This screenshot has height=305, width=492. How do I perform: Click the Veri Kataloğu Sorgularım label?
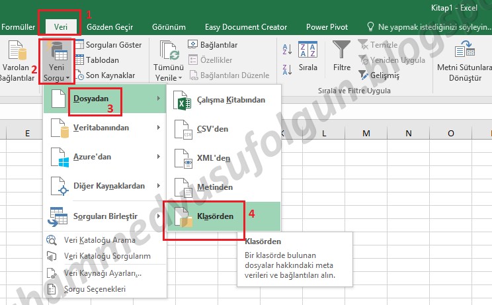coord(107,256)
